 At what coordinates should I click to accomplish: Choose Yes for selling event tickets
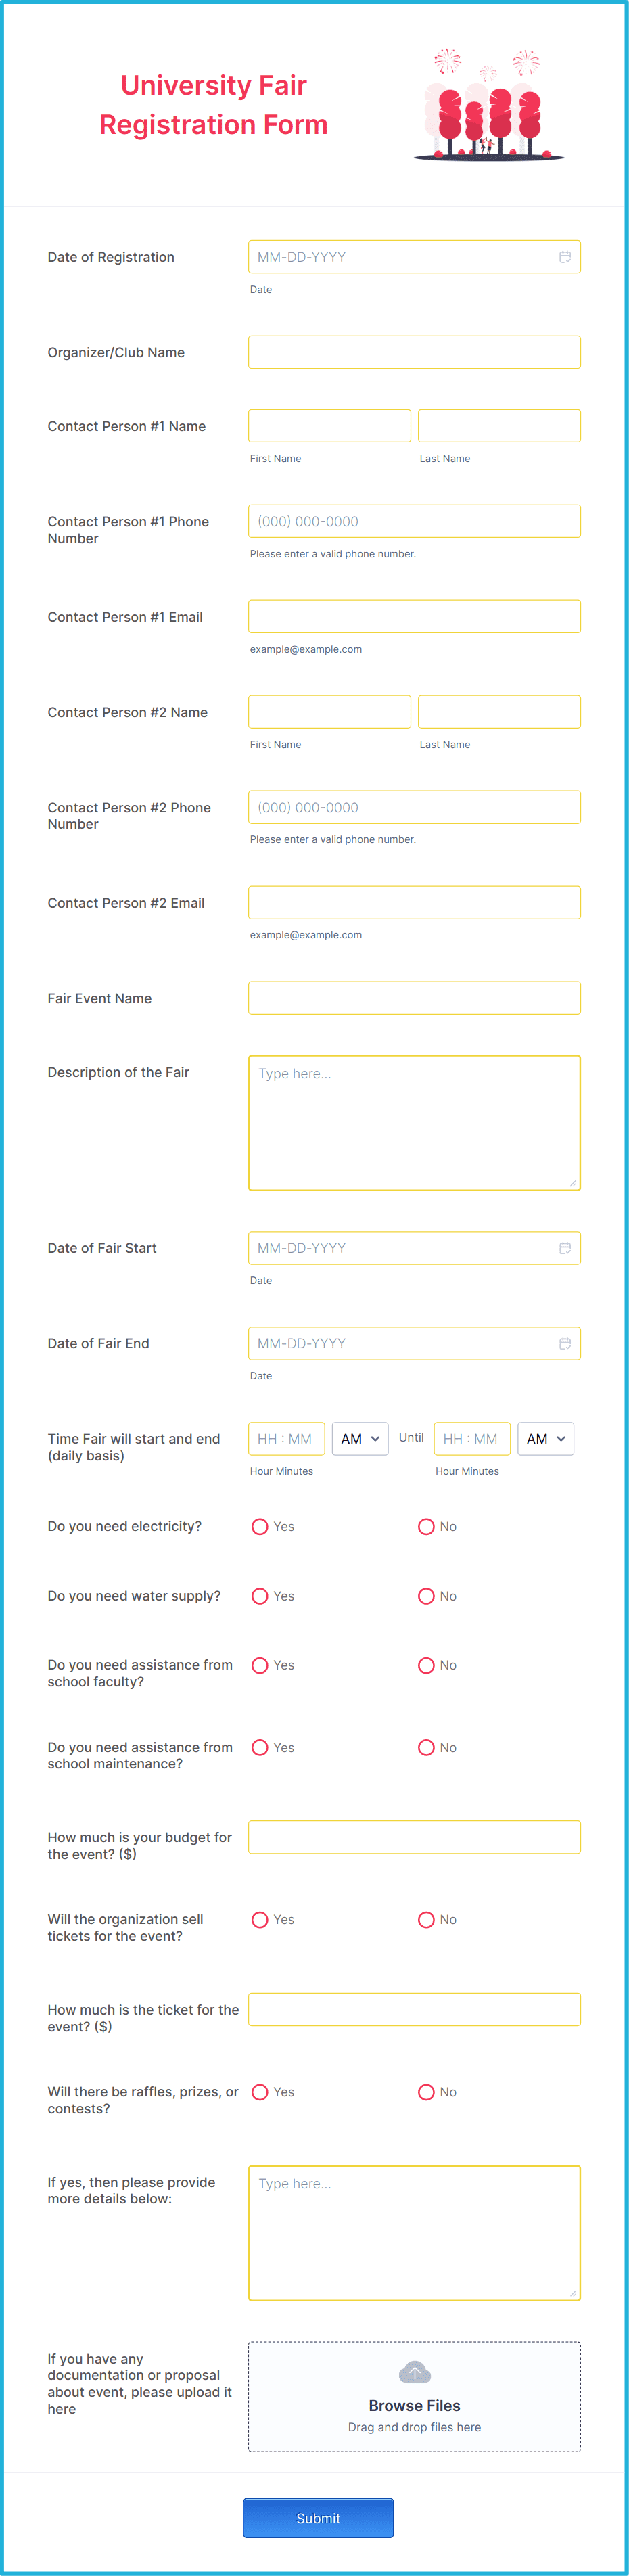click(260, 1919)
